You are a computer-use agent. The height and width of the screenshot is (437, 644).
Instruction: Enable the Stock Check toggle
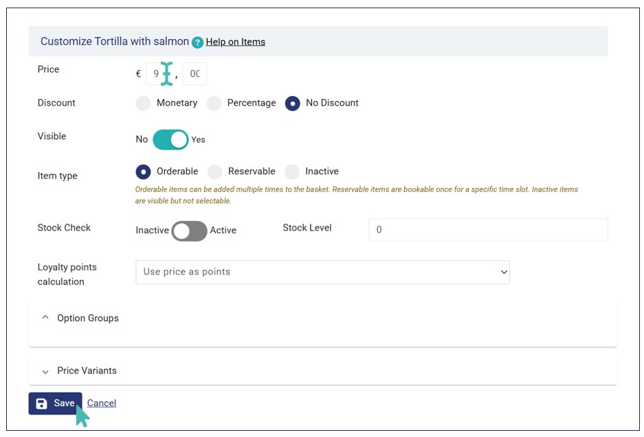tap(189, 231)
